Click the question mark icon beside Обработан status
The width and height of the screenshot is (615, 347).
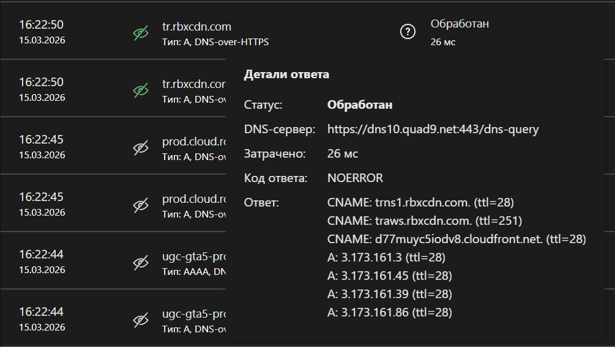[408, 32]
